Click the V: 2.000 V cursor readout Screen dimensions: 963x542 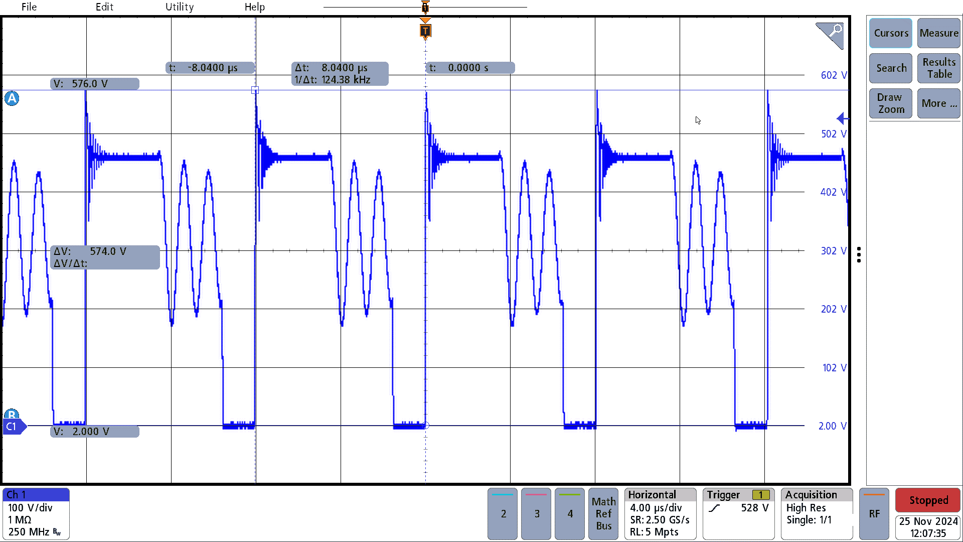pos(95,432)
